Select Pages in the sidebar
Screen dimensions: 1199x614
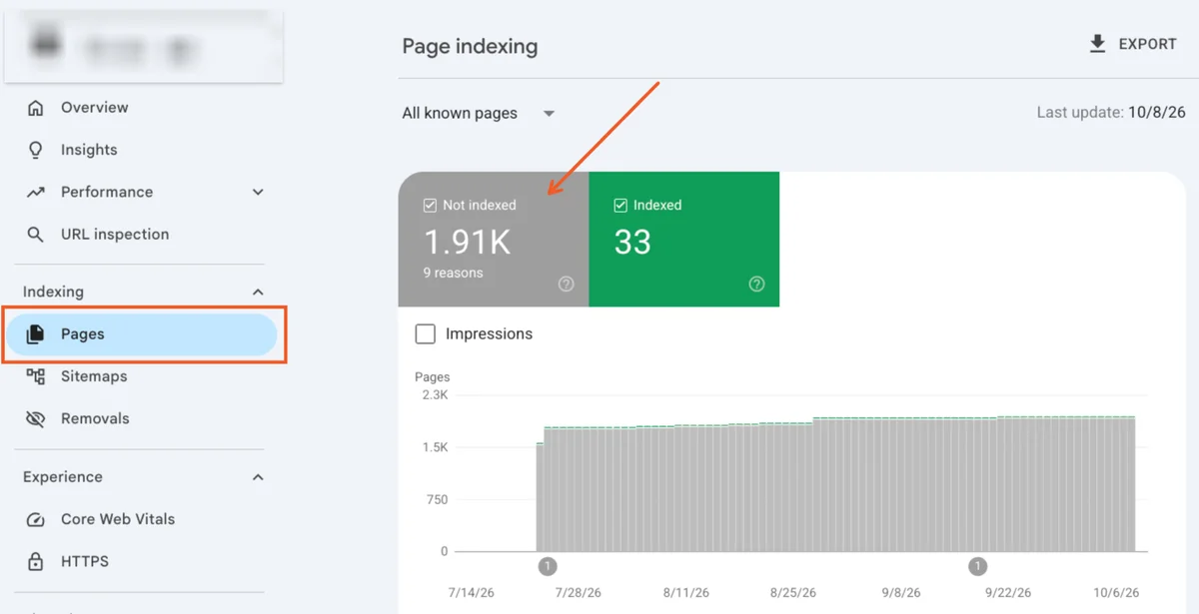click(143, 334)
